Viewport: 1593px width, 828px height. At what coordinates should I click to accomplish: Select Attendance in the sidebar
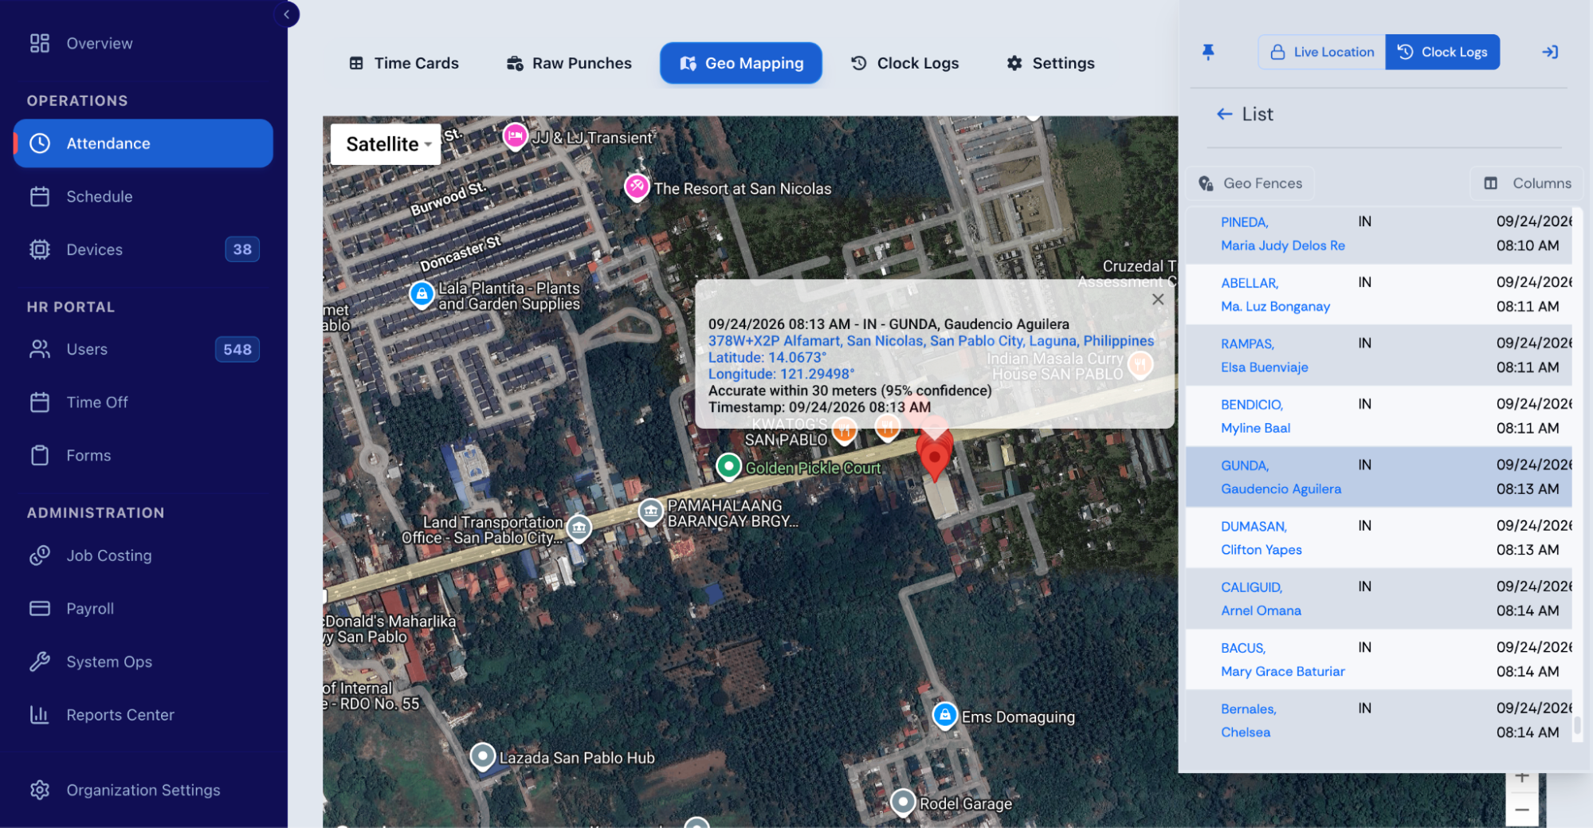click(x=143, y=143)
